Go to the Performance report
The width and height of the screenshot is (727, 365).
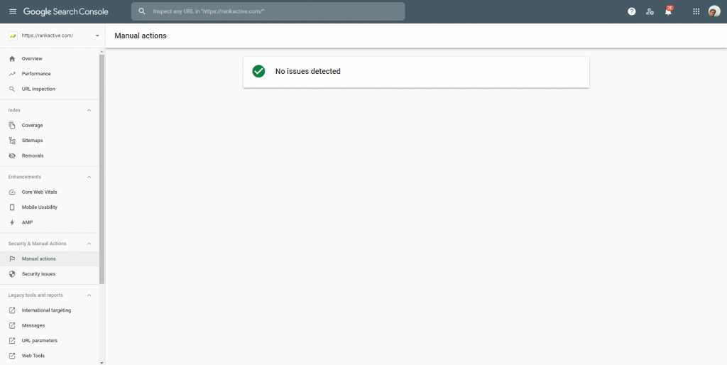point(49,74)
